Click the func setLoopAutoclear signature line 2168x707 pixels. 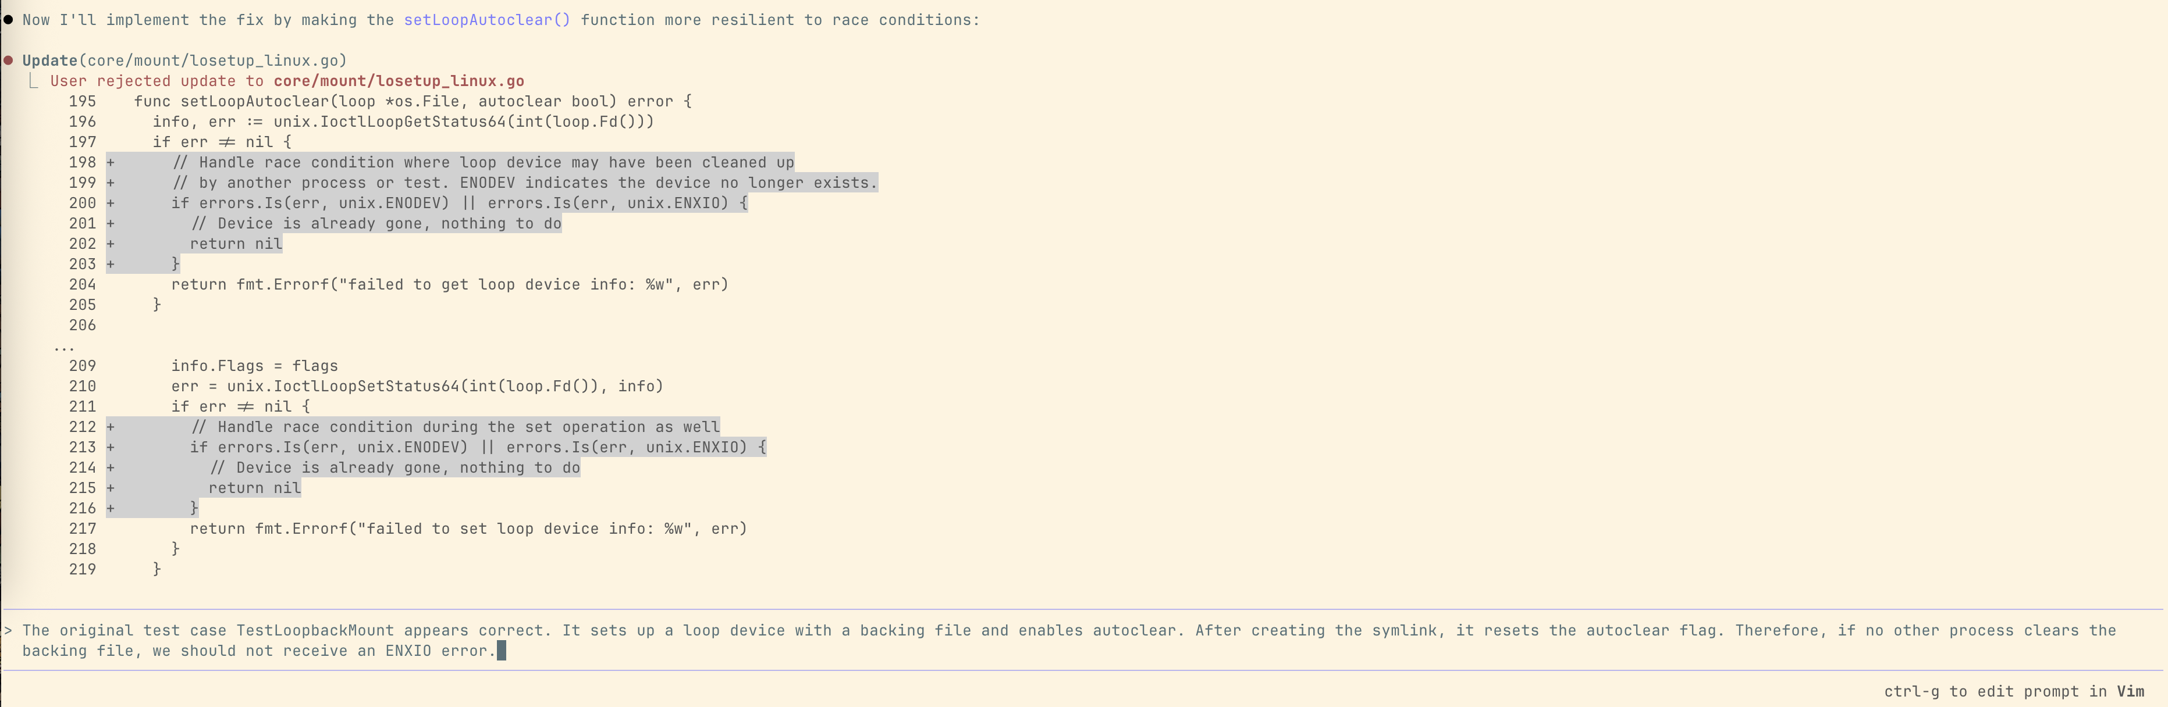(413, 101)
